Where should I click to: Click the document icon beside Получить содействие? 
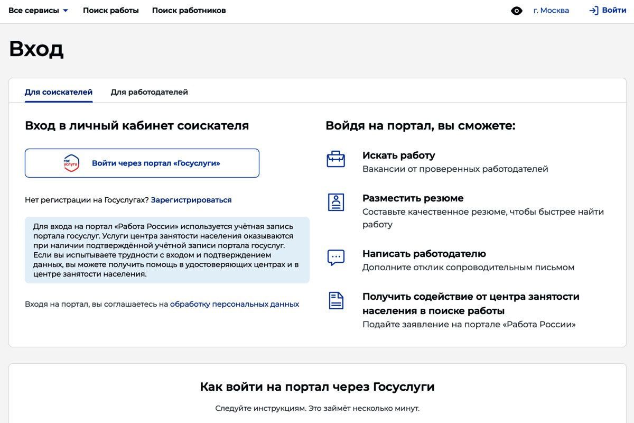click(335, 300)
